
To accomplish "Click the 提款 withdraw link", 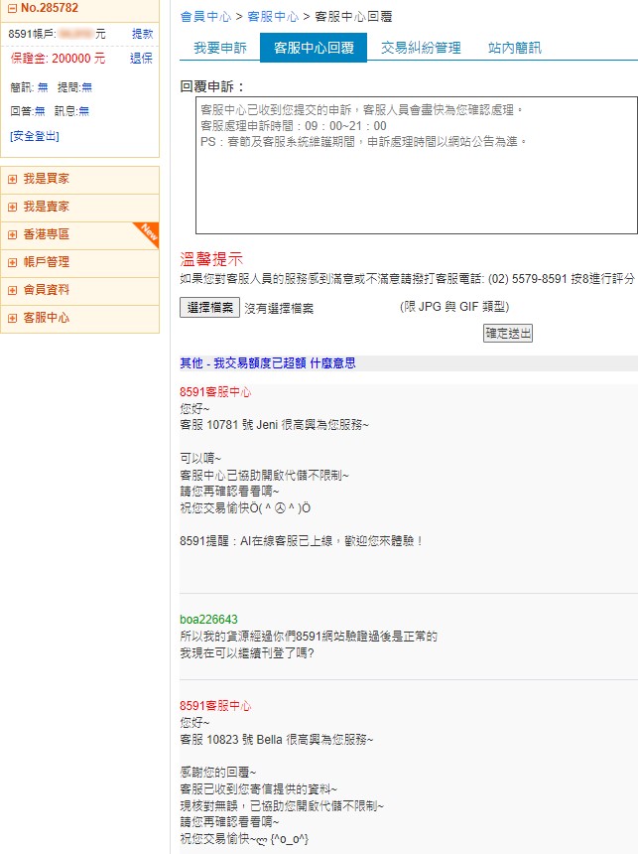I will pyautogui.click(x=143, y=34).
